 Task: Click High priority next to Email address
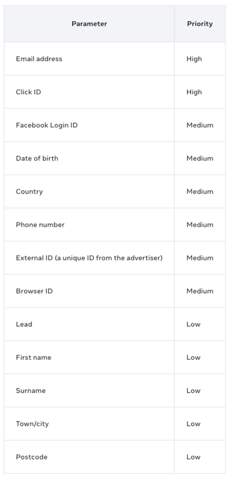pyautogui.click(x=194, y=59)
